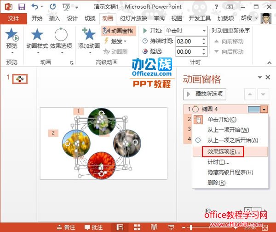
Task: Open PowerPoint help with the question mark icon
Action: tap(216, 7)
